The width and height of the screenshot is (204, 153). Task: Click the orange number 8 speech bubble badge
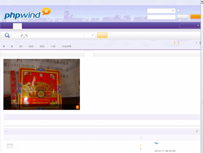[46, 11]
